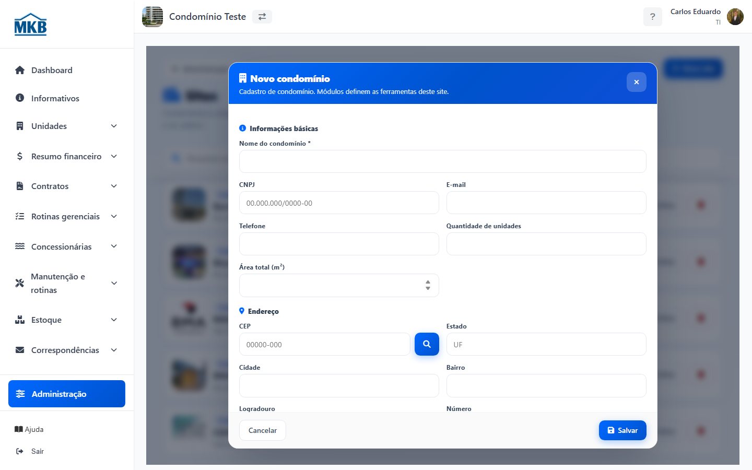Expand the Correspondências submenu
This screenshot has height=470, width=752.
pos(114,350)
